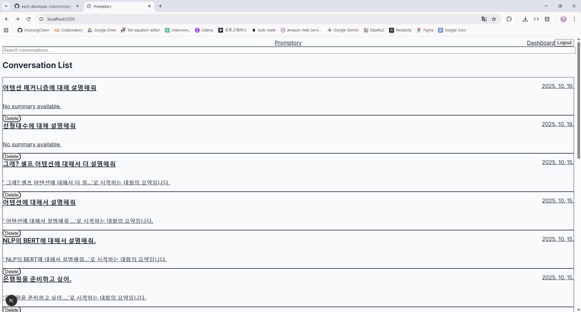Delete the 선형대수 conversation
Viewport: 581px width, 312px height.
(x=12, y=157)
